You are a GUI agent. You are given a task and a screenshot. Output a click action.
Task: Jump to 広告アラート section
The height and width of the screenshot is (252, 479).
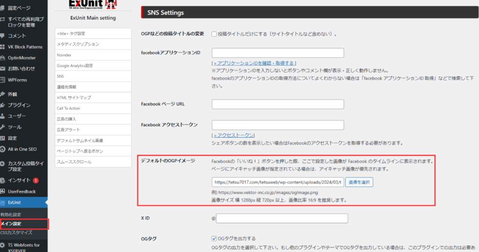(93, 130)
